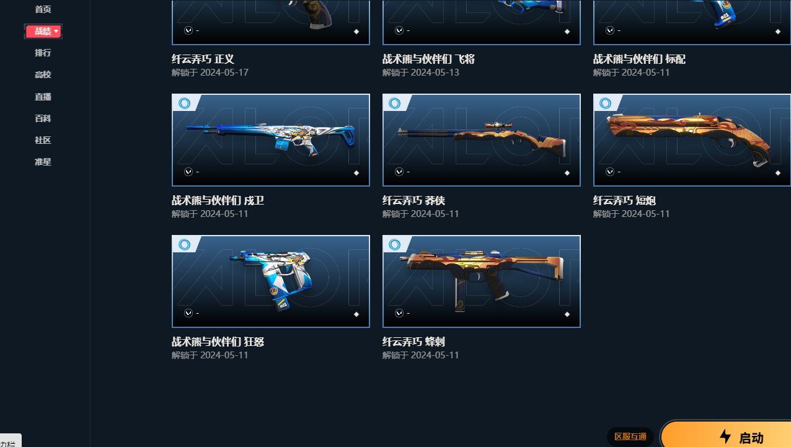Screen dimensions: 791x447
Task: Go to 首页 in the sidebar
Action: [x=43, y=9]
